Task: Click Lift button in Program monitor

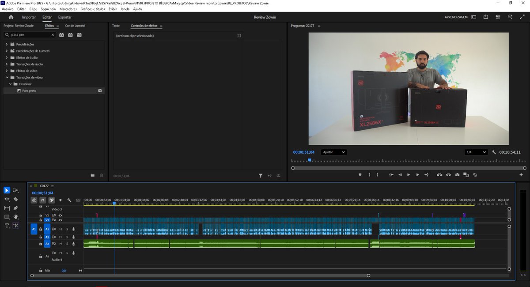Action: [439, 175]
